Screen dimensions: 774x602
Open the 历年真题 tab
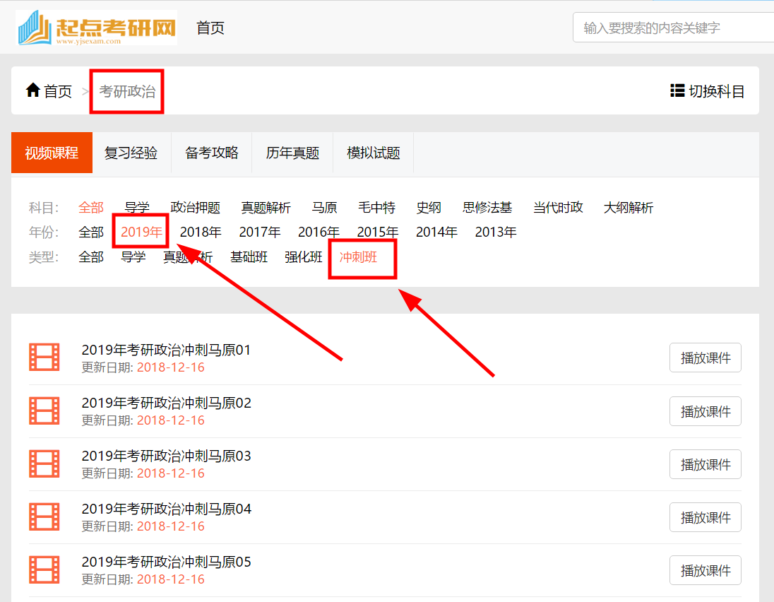click(292, 153)
